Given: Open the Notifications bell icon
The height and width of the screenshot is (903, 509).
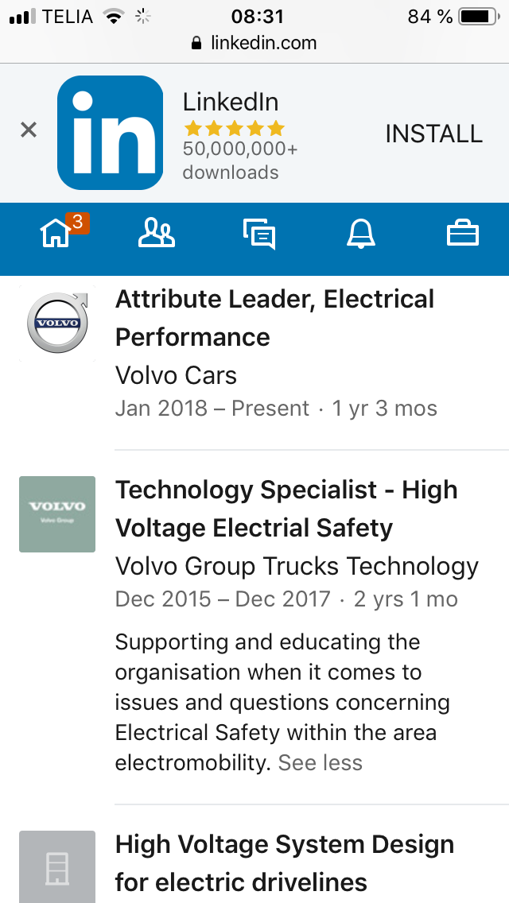Looking at the screenshot, I should click(360, 234).
